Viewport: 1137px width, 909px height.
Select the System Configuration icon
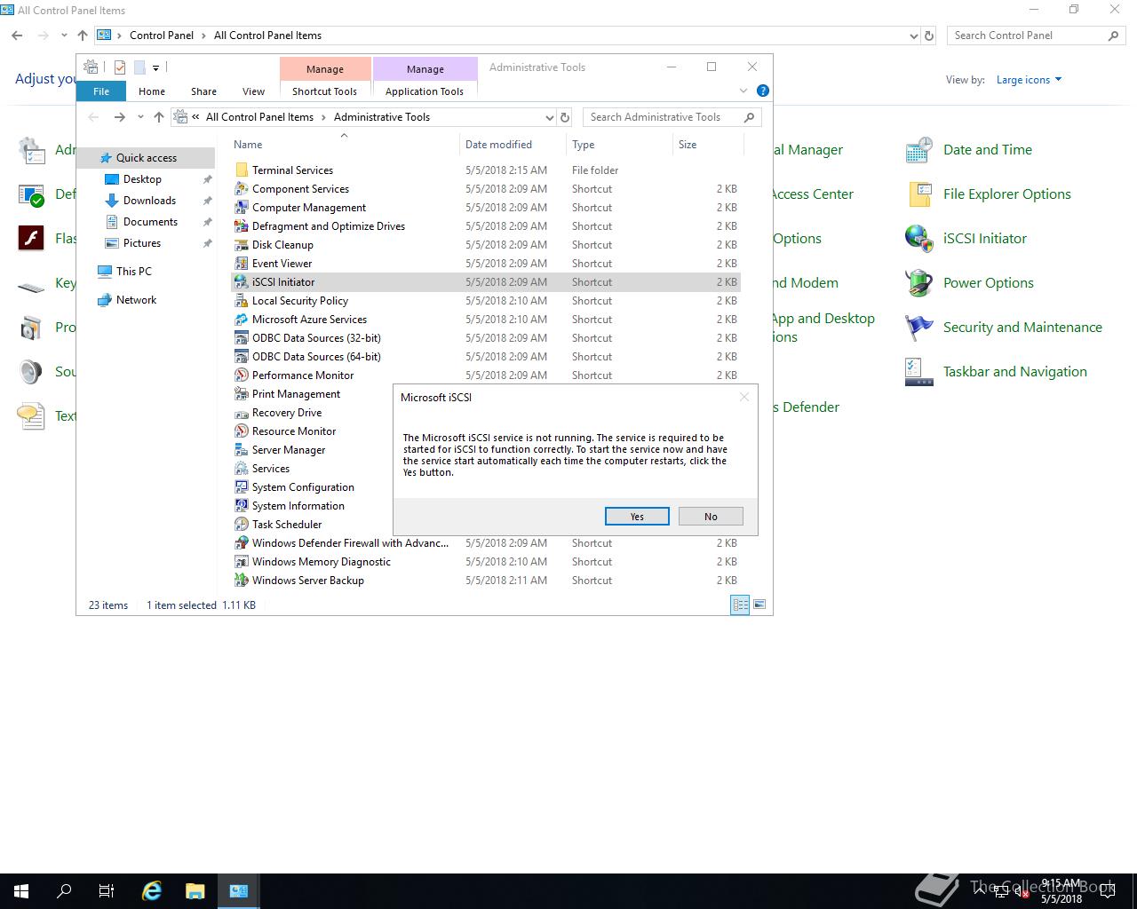[x=241, y=487]
